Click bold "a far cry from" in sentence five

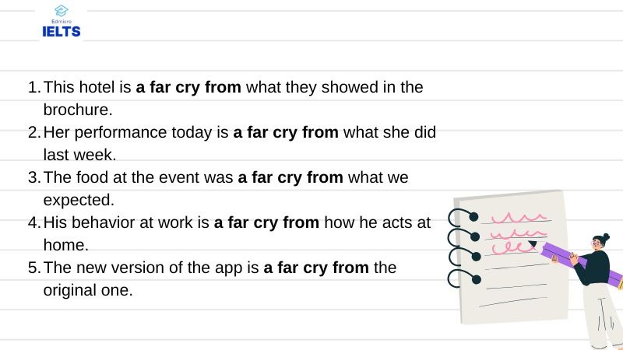click(315, 268)
